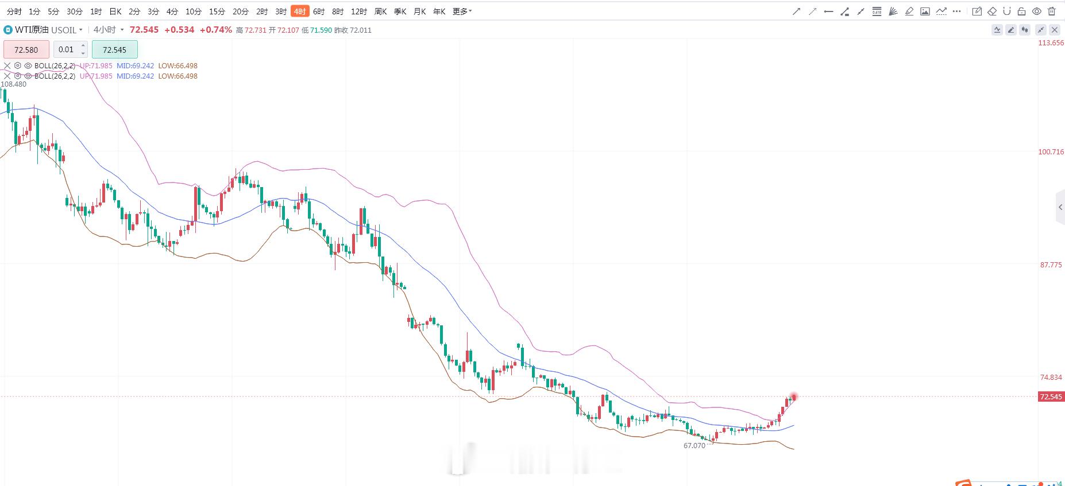Expand the 更多 timeframe menu
Screen dimensions: 1065x486
coord(462,11)
